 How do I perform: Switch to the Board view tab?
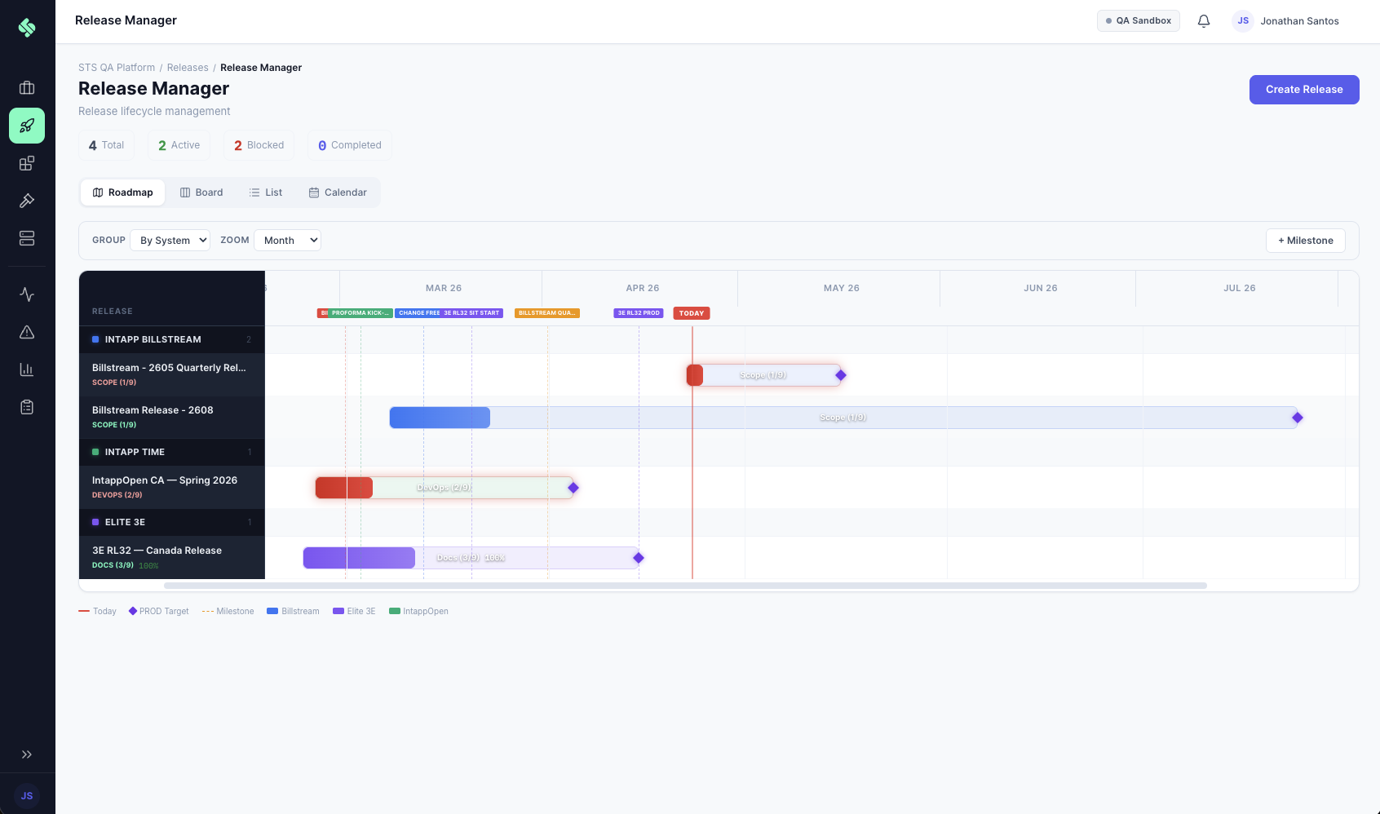click(x=201, y=192)
